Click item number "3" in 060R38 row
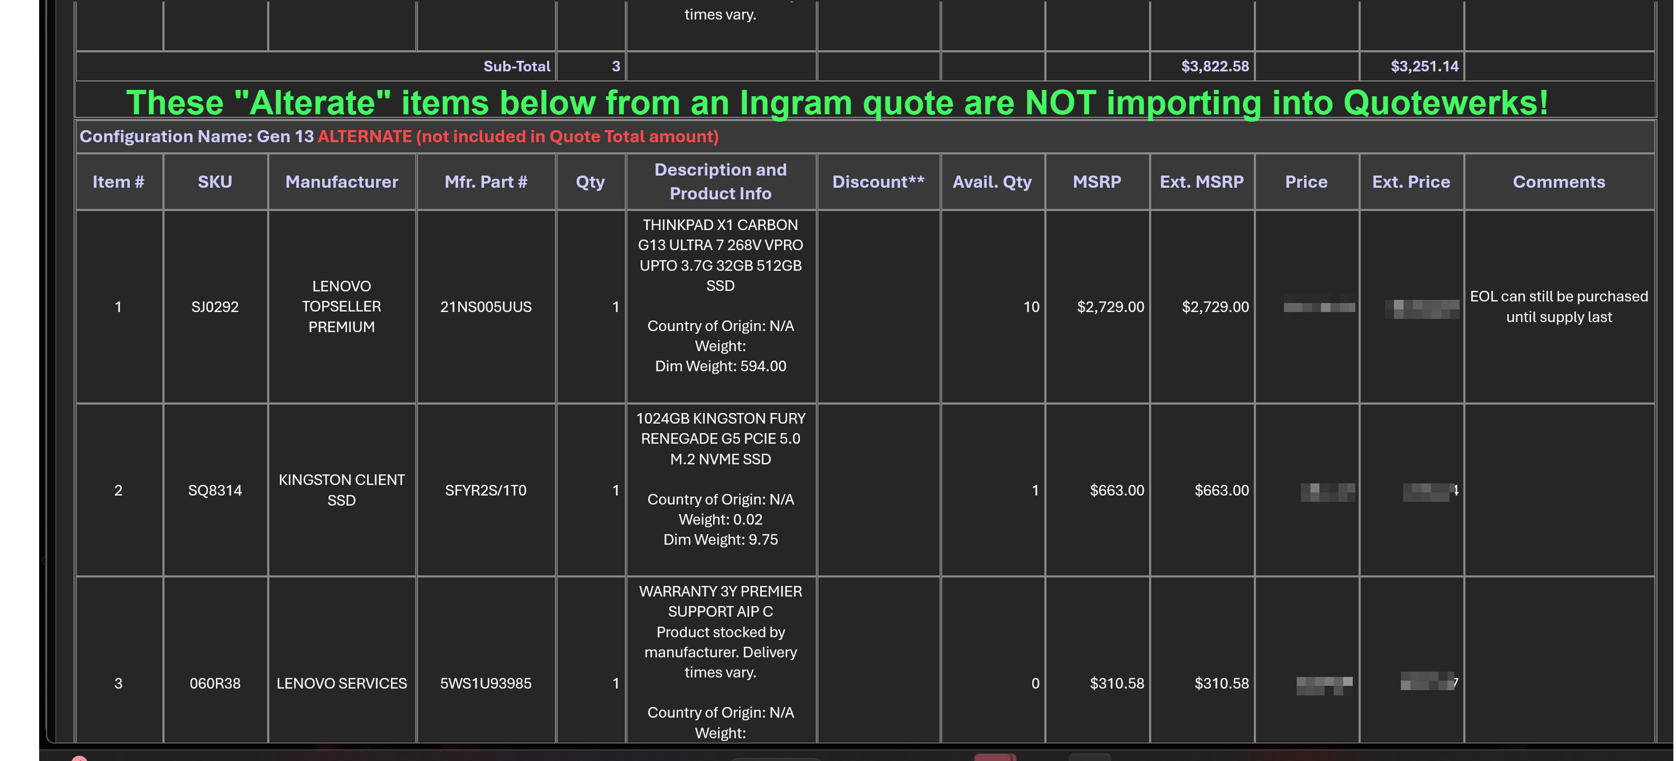This screenshot has width=1676, height=761. coord(119,683)
